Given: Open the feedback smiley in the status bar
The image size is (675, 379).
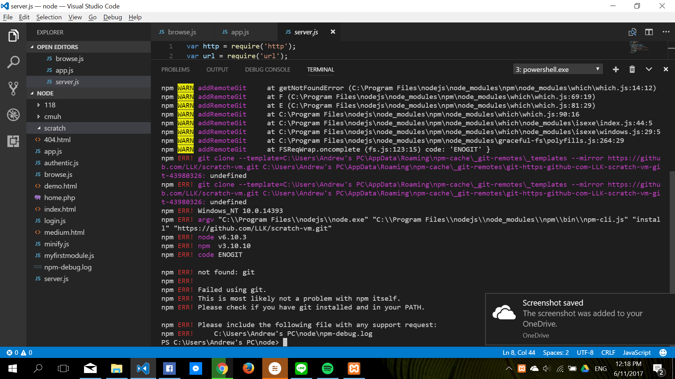Looking at the screenshot, I should point(663,352).
